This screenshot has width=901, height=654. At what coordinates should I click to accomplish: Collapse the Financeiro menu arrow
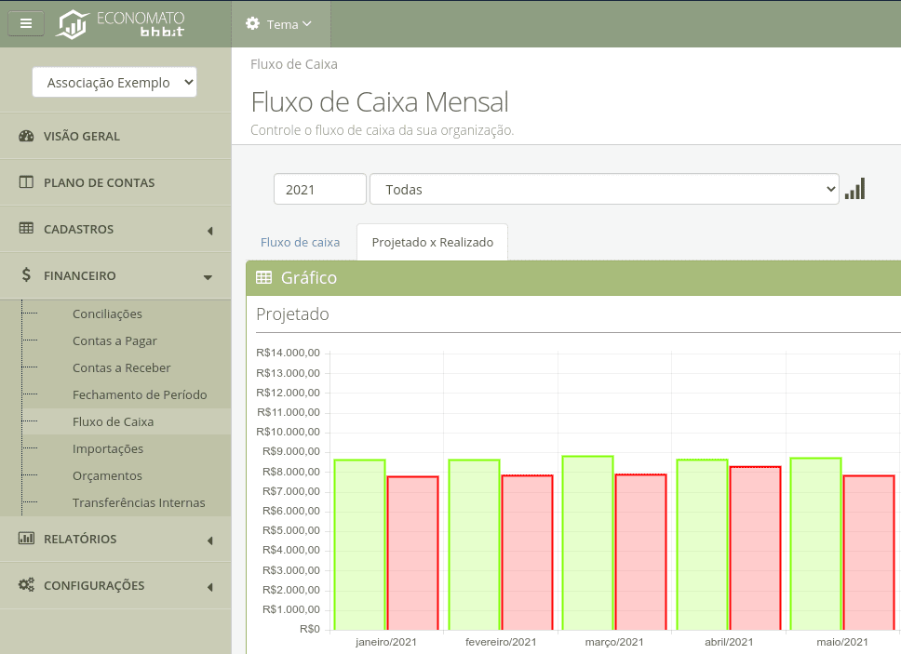(x=208, y=278)
